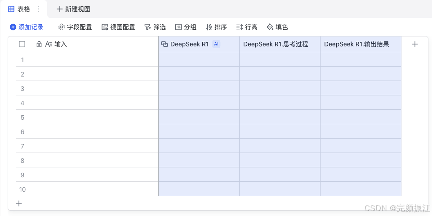
Task: Click the 输出结果 cell in row 4
Action: (361, 102)
